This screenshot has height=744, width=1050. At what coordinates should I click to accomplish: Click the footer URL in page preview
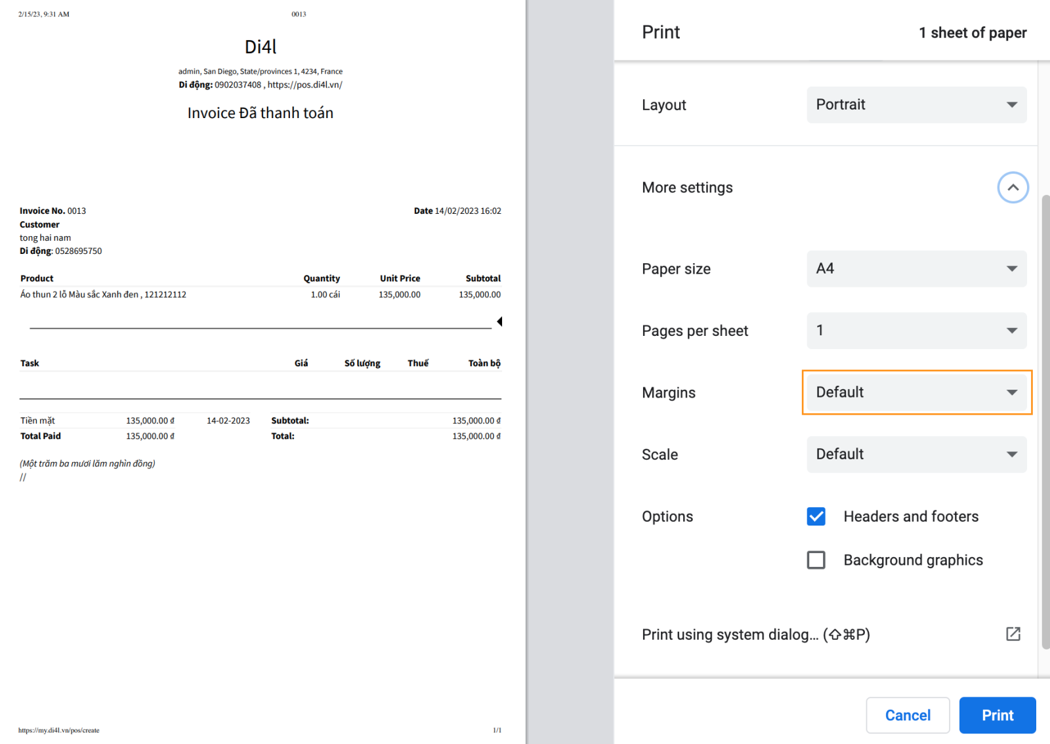[59, 730]
